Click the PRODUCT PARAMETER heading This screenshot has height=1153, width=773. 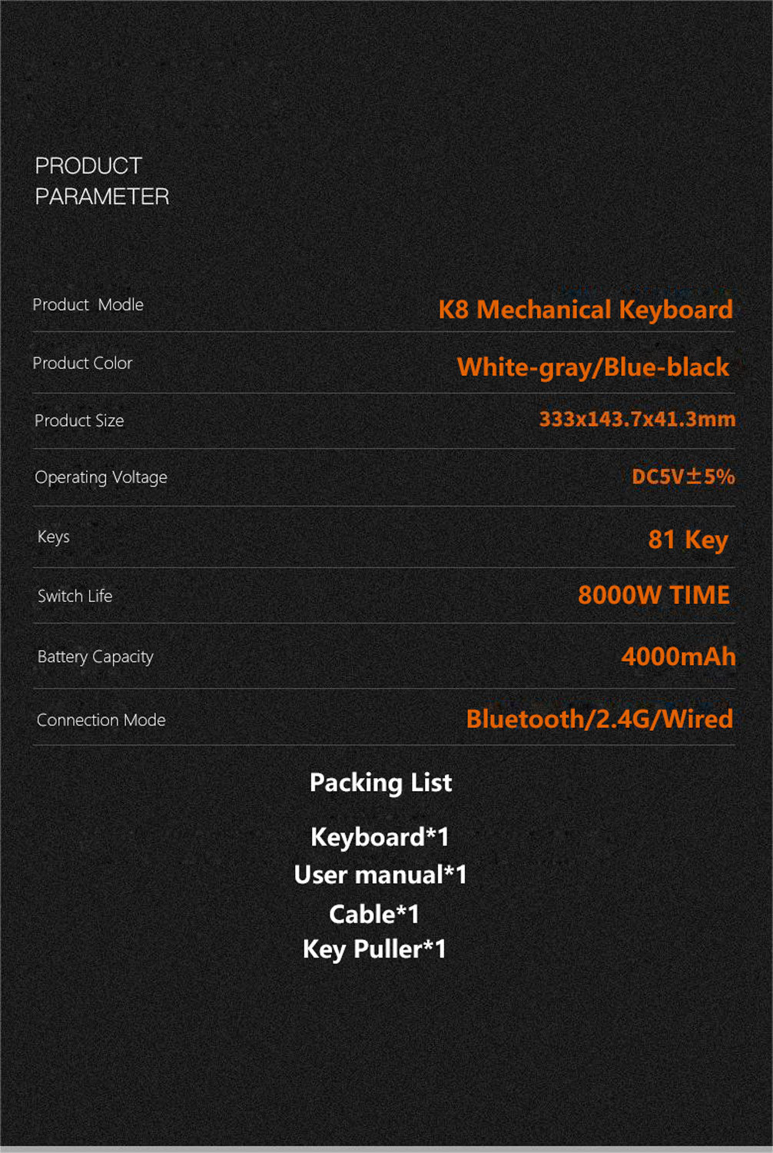102,181
